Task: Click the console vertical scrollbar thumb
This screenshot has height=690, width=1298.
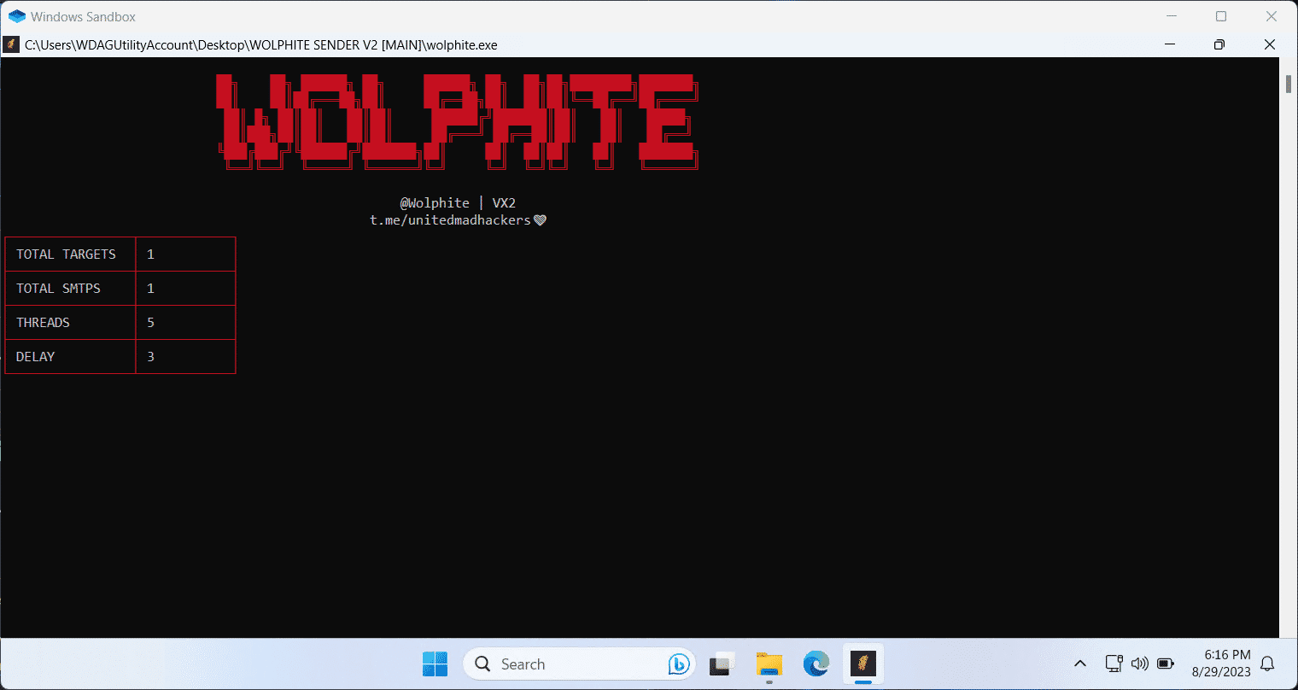Action: (1289, 84)
